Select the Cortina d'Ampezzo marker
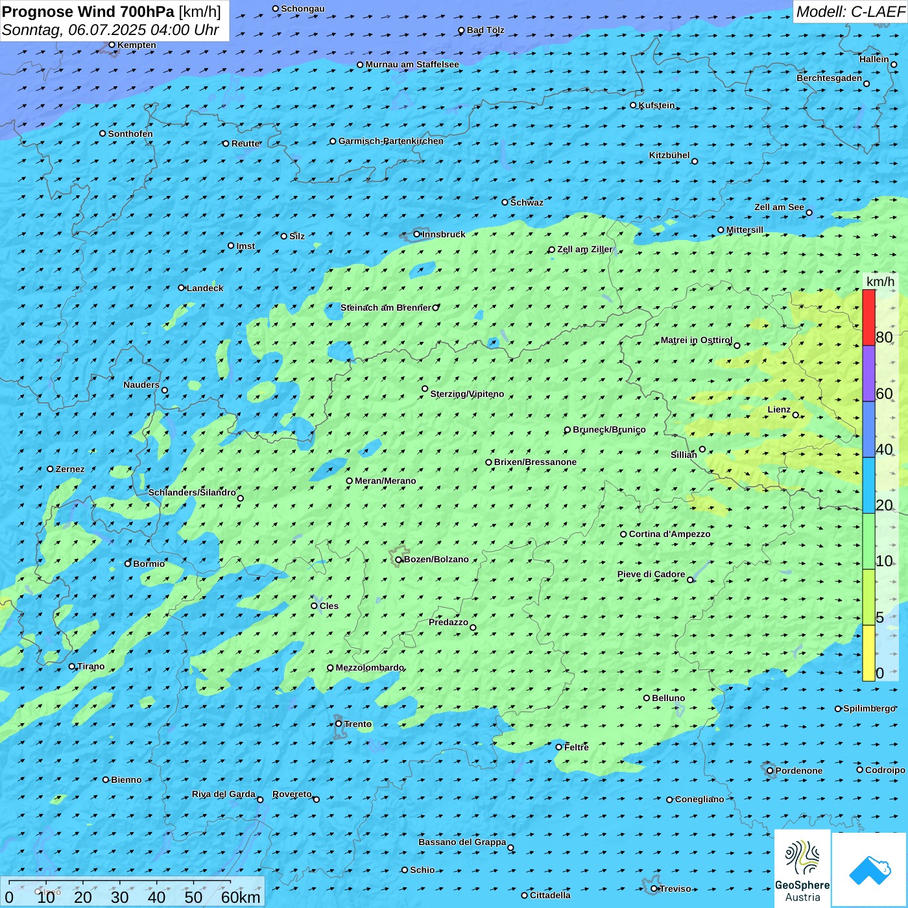The height and width of the screenshot is (908, 908). click(623, 534)
